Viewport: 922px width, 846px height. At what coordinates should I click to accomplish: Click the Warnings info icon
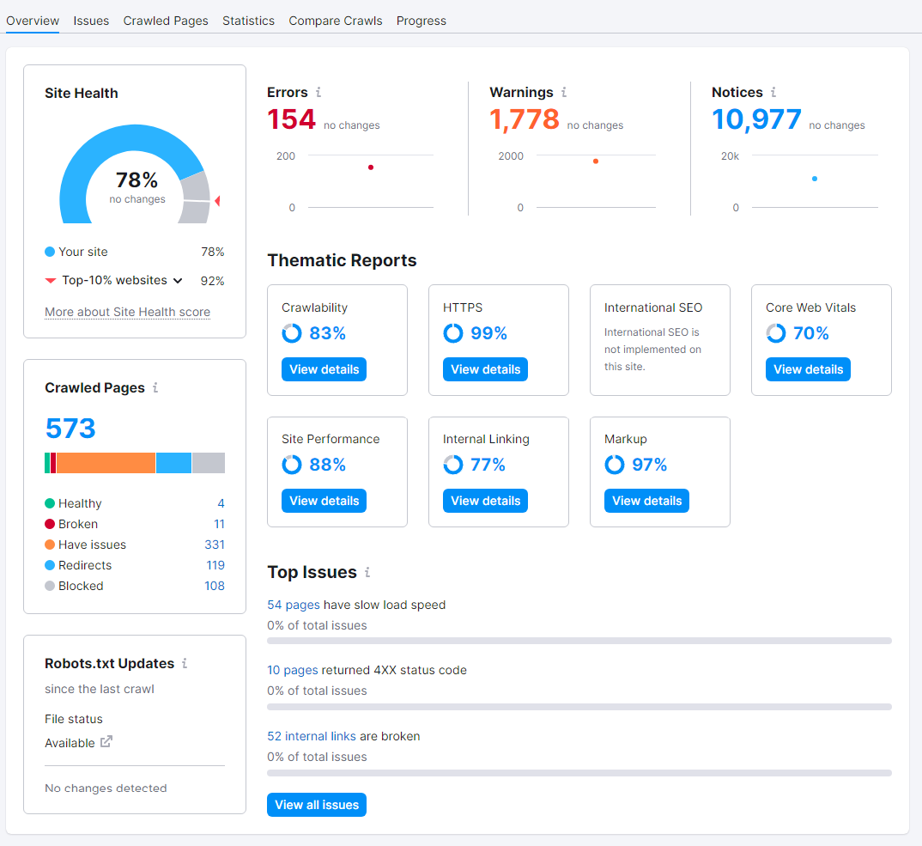(564, 93)
